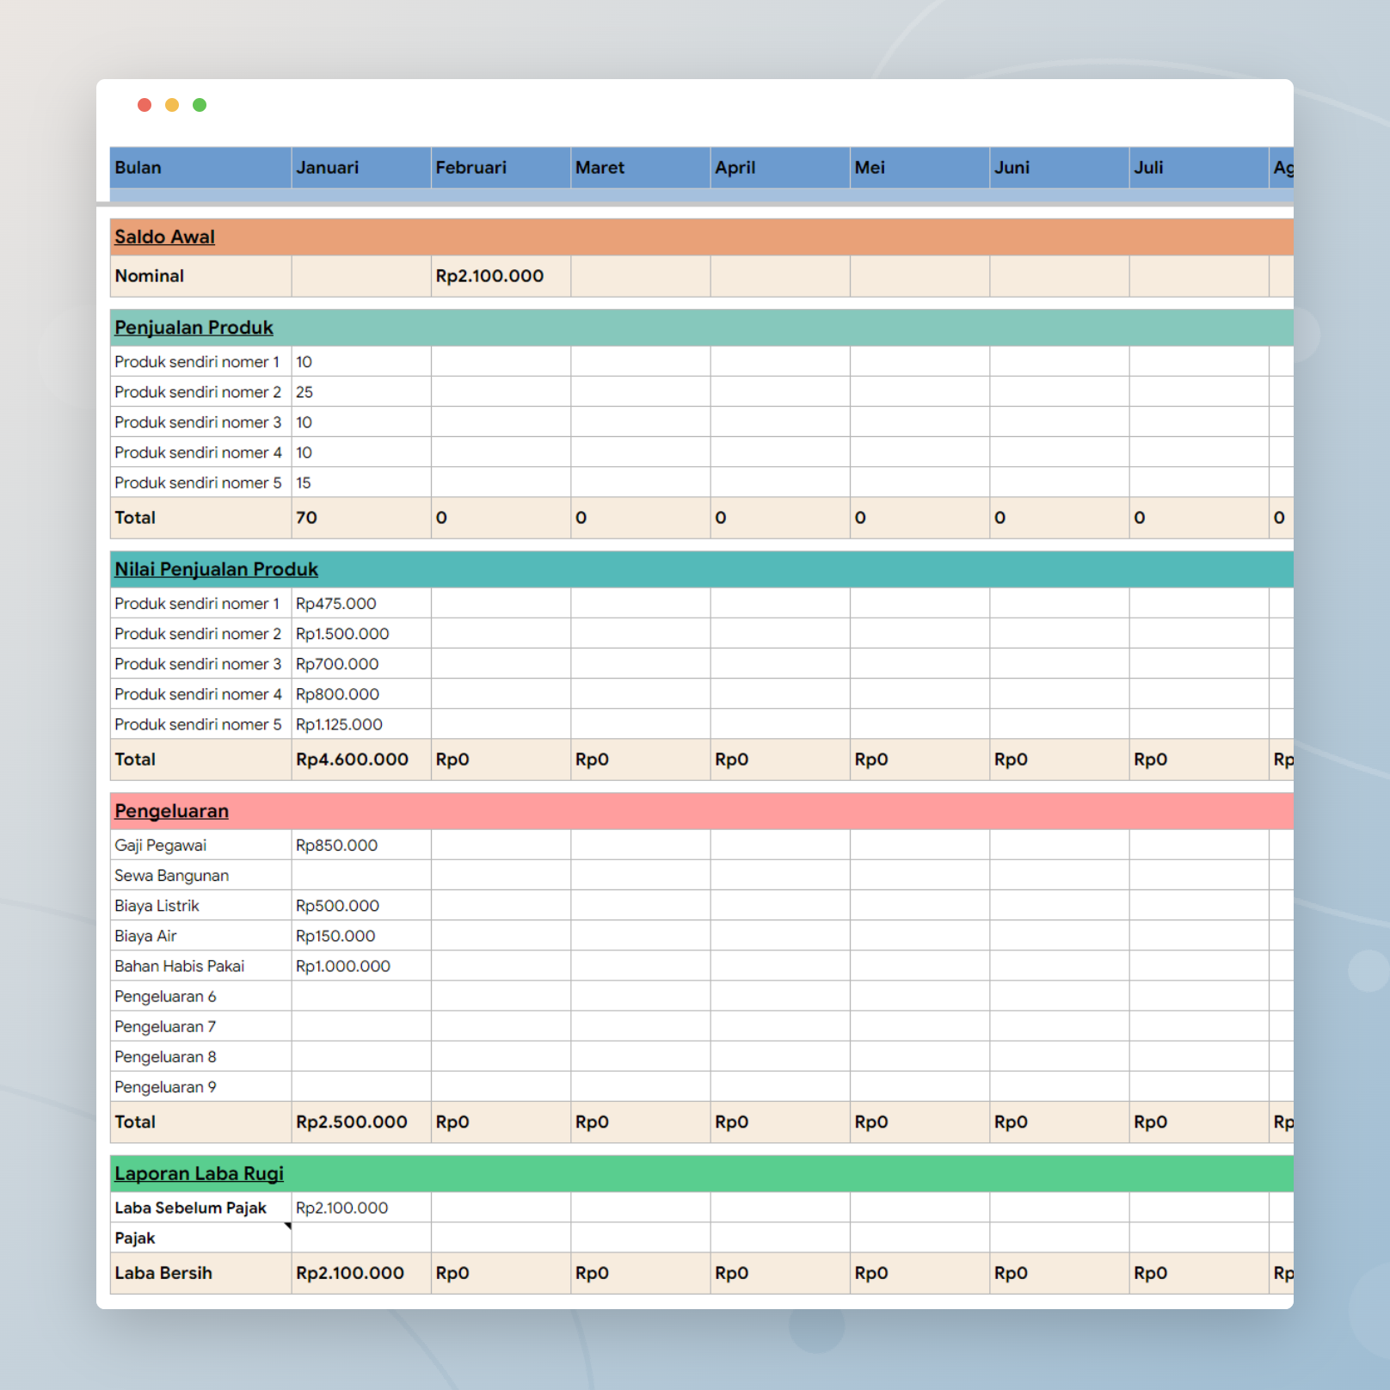This screenshot has height=1390, width=1390.
Task: Select the Maret column header
Action: [641, 168]
